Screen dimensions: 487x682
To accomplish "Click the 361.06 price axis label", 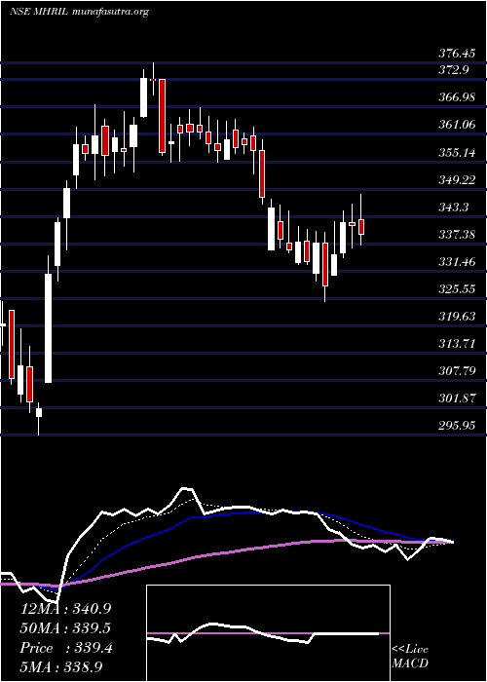I will point(457,125).
